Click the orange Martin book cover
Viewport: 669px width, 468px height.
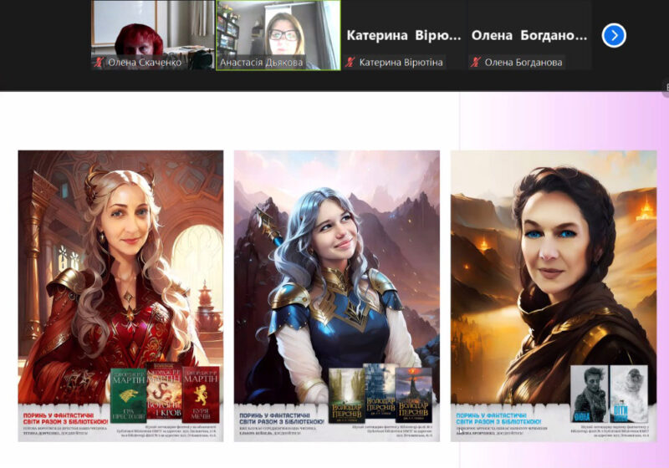coord(201,394)
